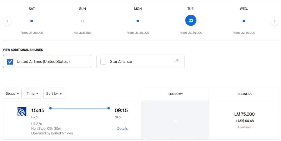Click the UA 876 flight number

click(37, 124)
